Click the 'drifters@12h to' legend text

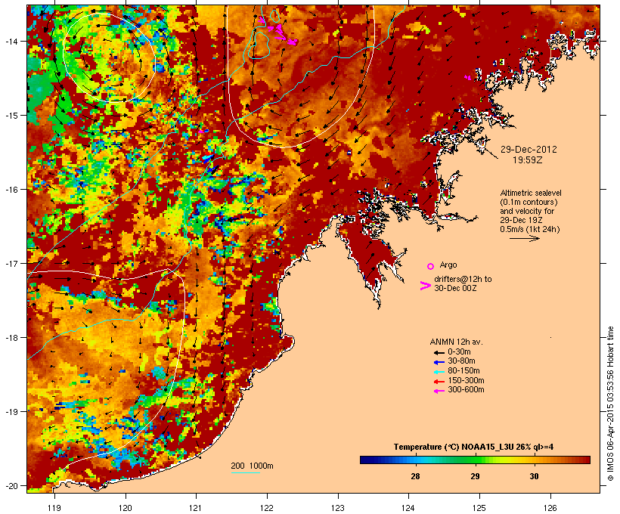463,279
